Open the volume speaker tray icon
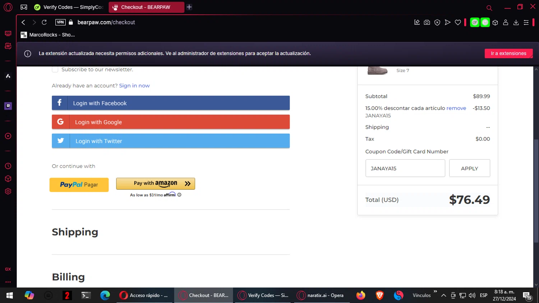 472,295
